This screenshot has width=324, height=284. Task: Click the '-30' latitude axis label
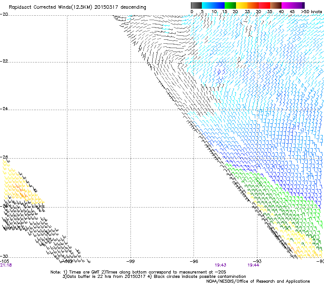pyautogui.click(x=4, y=256)
